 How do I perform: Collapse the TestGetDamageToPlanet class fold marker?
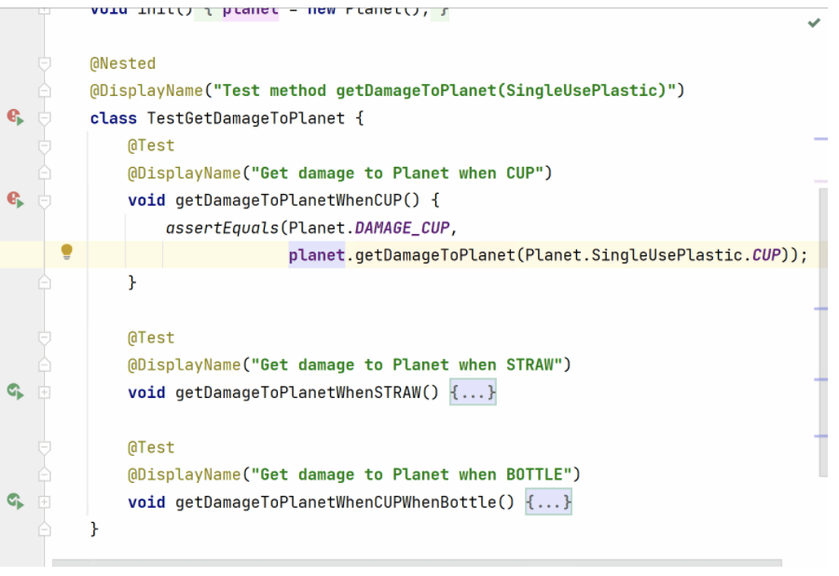(44, 118)
